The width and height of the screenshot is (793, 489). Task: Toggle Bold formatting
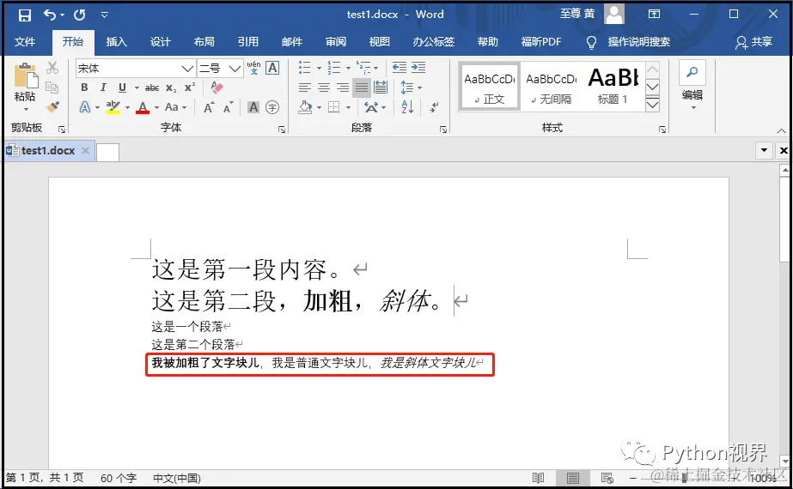(84, 88)
